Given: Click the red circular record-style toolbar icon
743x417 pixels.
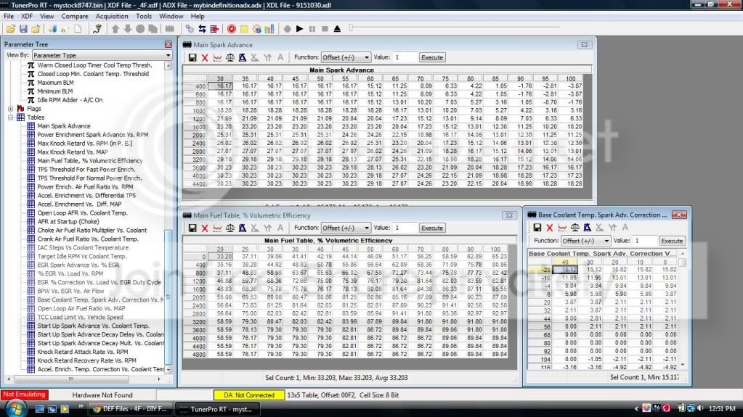Looking at the screenshot, I should (231, 29).
